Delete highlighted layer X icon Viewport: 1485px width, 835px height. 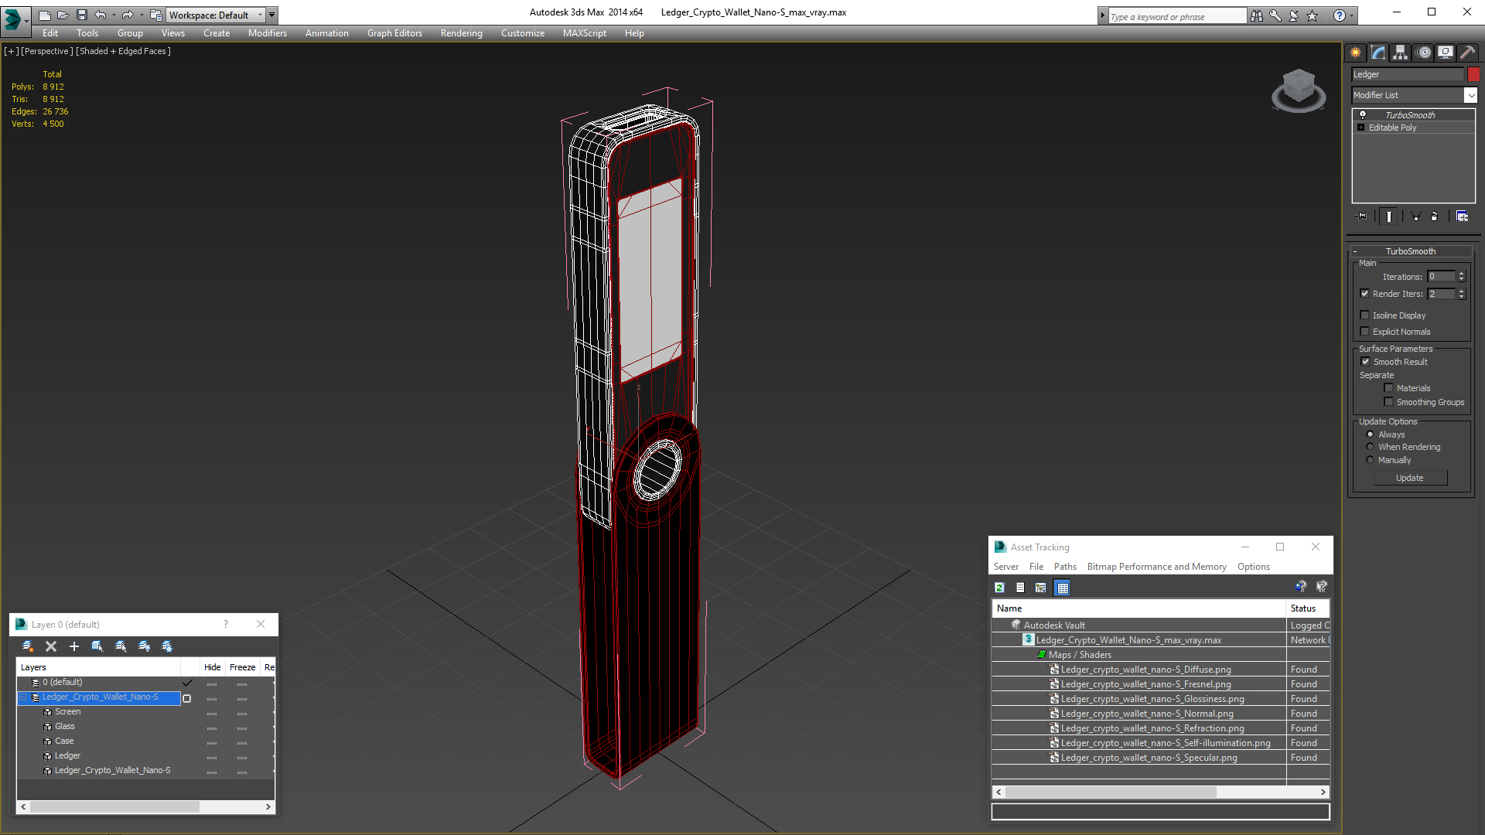click(51, 646)
